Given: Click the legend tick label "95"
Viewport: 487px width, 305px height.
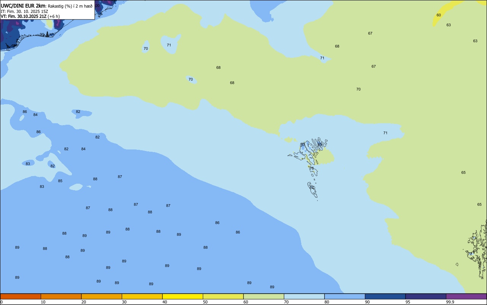Looking at the screenshot, I should click(x=408, y=302).
